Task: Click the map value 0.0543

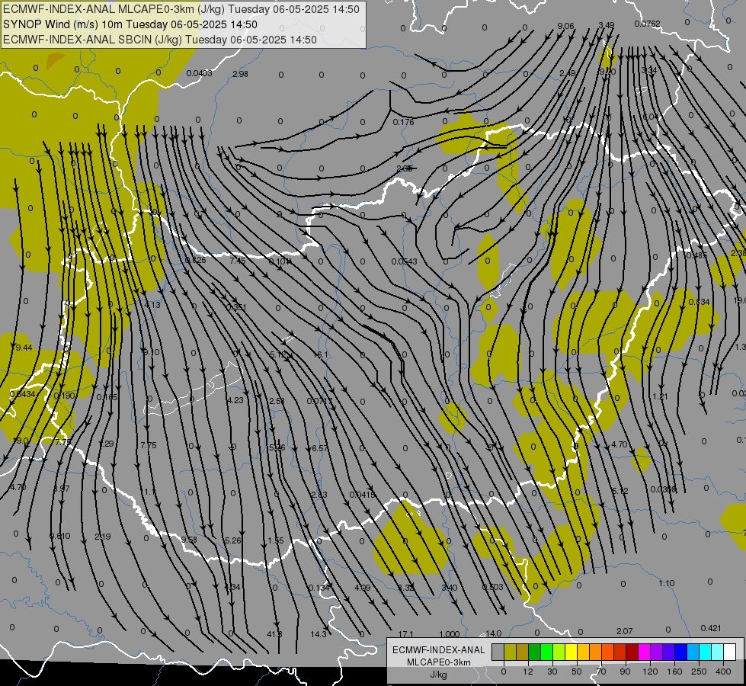Action: point(405,261)
